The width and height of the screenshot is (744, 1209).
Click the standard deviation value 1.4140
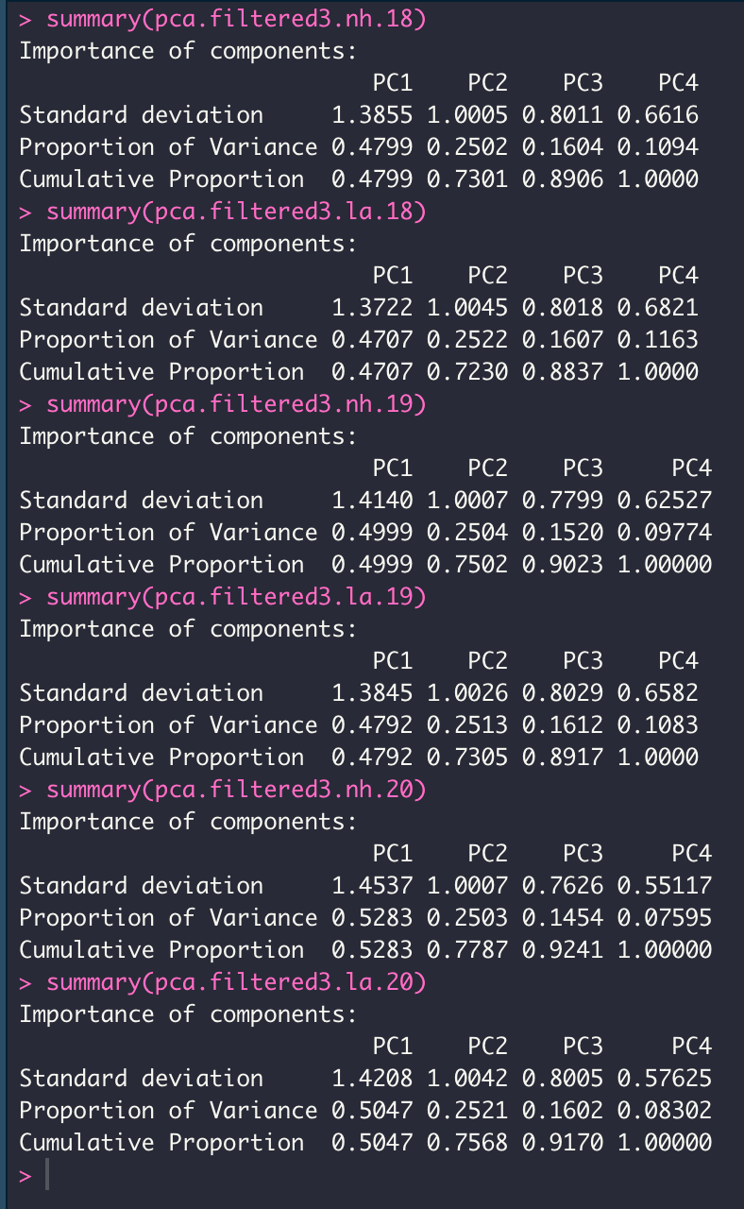(x=372, y=501)
